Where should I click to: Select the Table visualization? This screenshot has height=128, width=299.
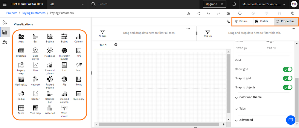(21, 110)
